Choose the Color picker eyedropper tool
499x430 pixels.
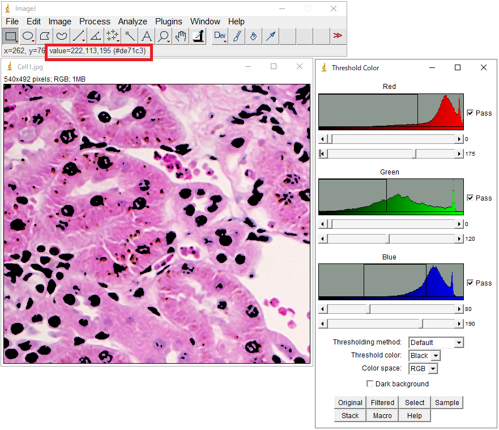click(x=198, y=36)
